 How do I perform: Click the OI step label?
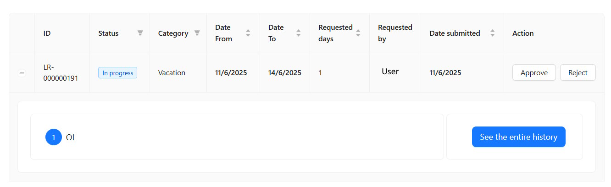tap(70, 137)
